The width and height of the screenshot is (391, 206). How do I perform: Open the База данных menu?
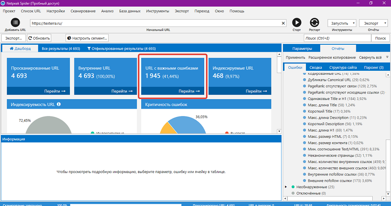click(129, 11)
